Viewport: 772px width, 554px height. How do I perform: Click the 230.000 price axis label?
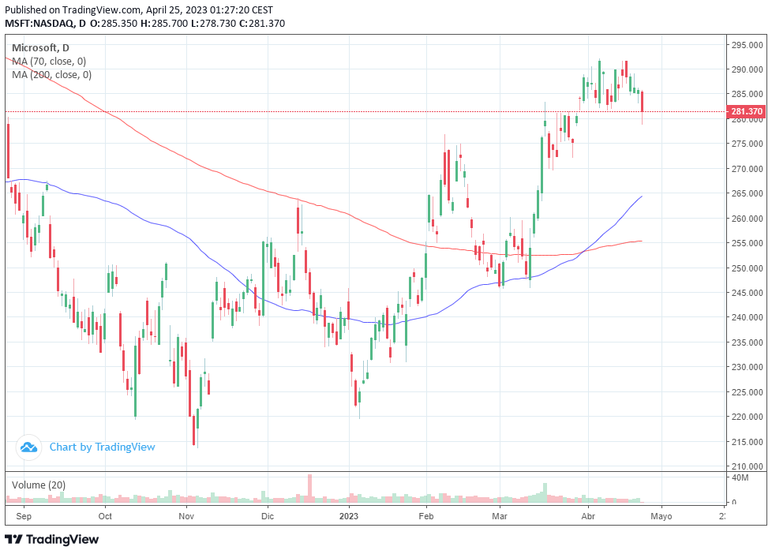tap(747, 368)
